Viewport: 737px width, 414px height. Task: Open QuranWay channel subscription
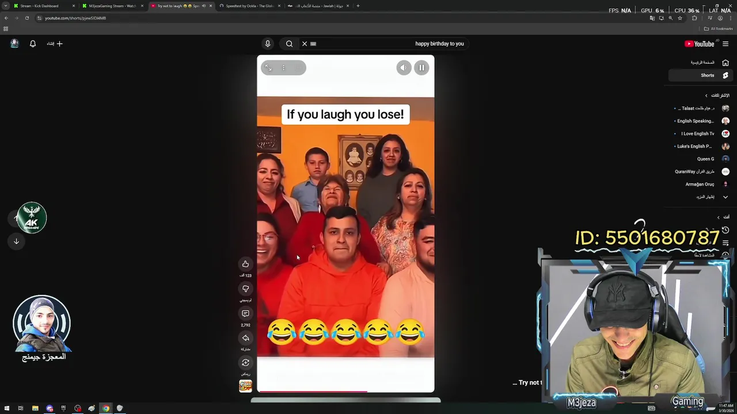pyautogui.click(x=701, y=171)
